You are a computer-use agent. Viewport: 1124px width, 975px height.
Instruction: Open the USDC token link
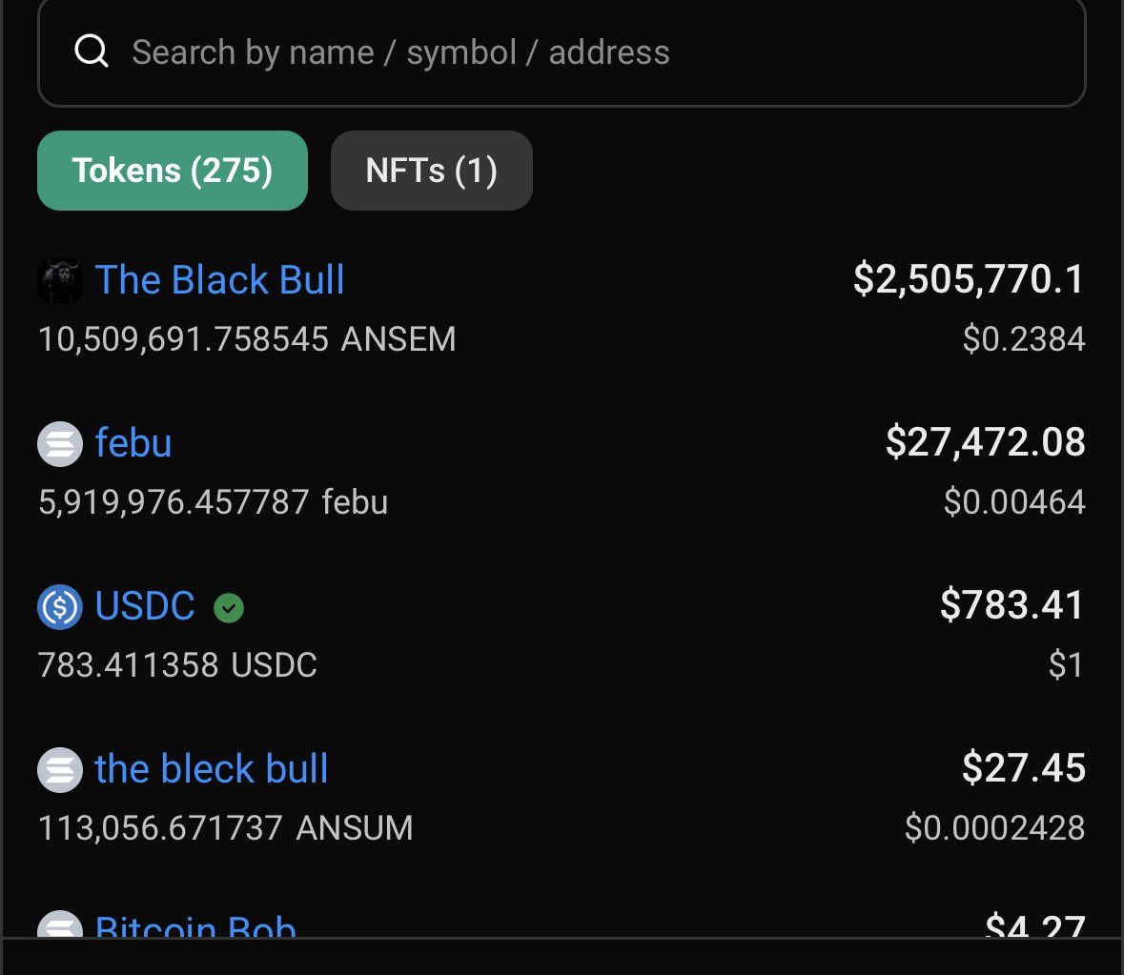coord(145,606)
